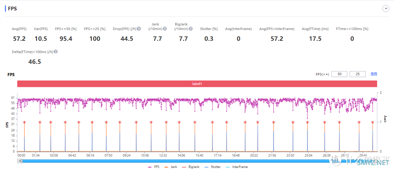Click the Avg(FTime) [ms] value 17.5
394x170 pixels.
[315, 38]
